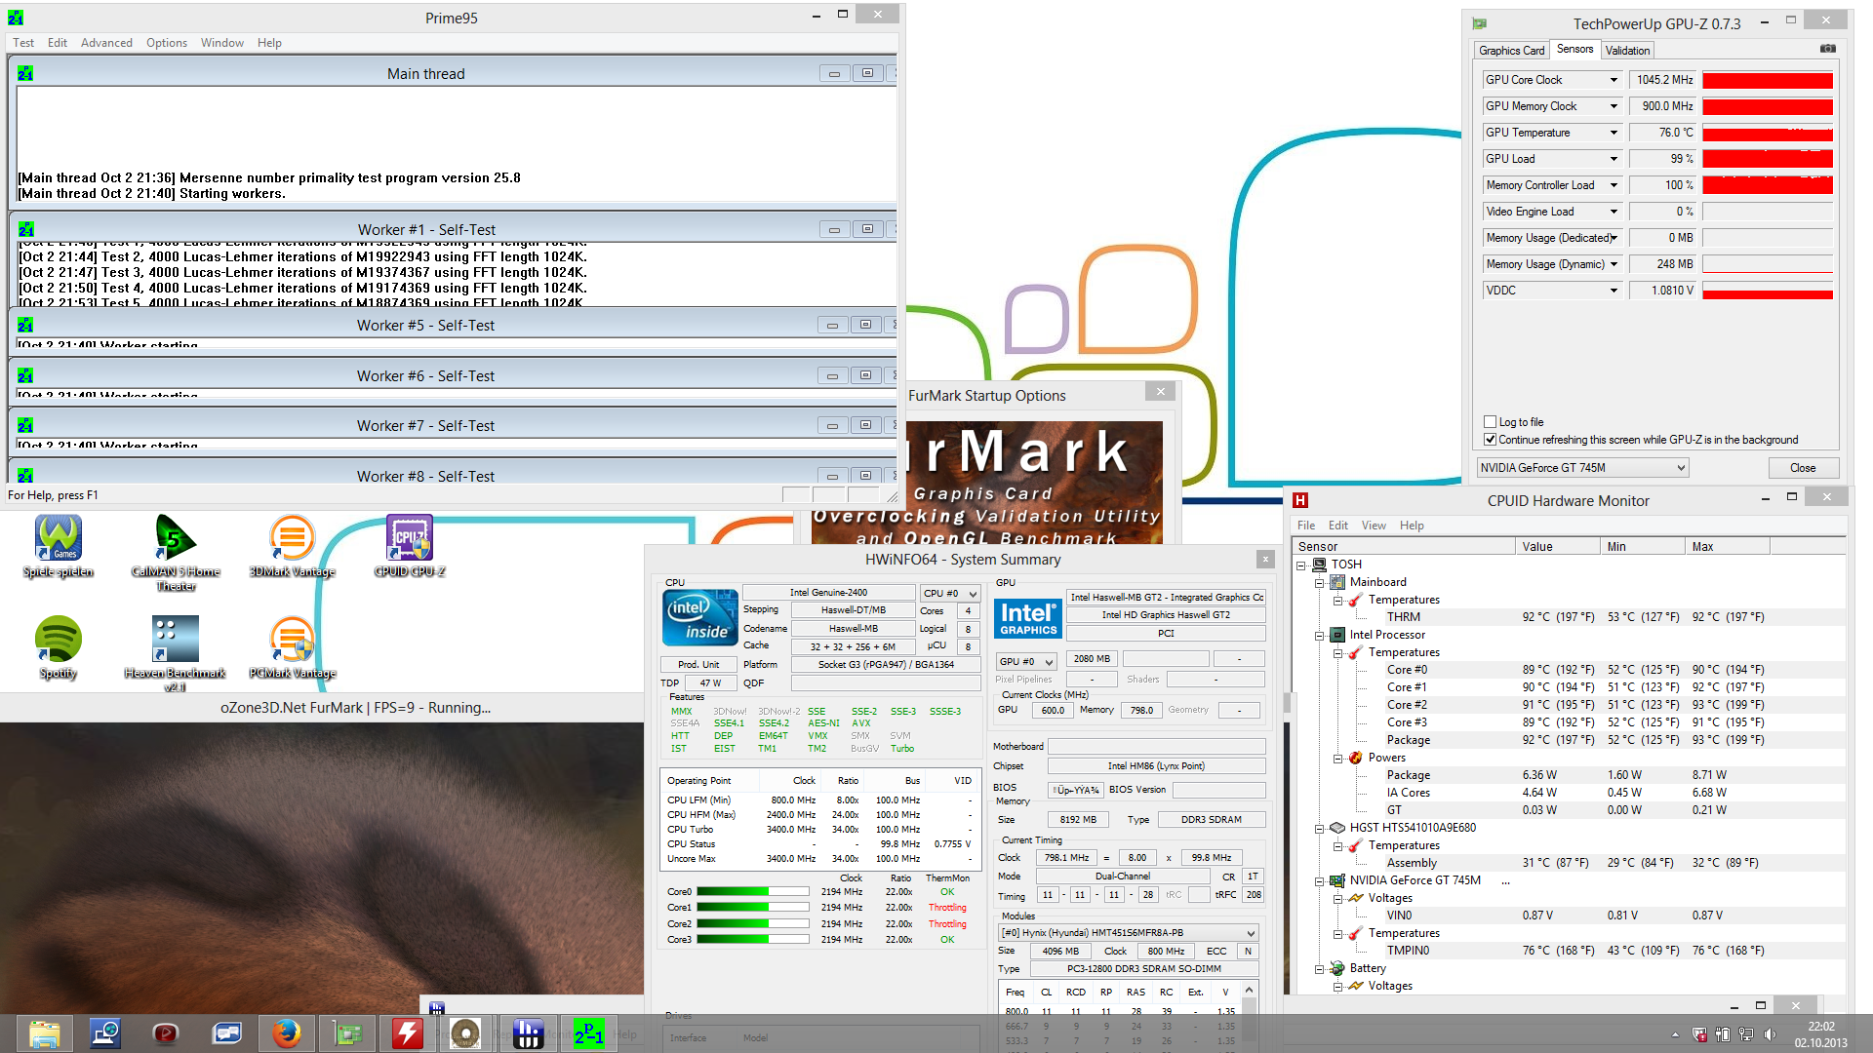Click the GPU Core Clock red graph
Viewport: 1873px width, 1053px height.
point(1768,80)
